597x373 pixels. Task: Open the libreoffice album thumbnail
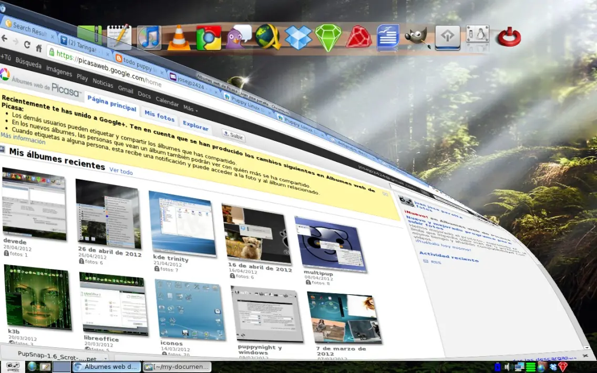[x=114, y=303]
